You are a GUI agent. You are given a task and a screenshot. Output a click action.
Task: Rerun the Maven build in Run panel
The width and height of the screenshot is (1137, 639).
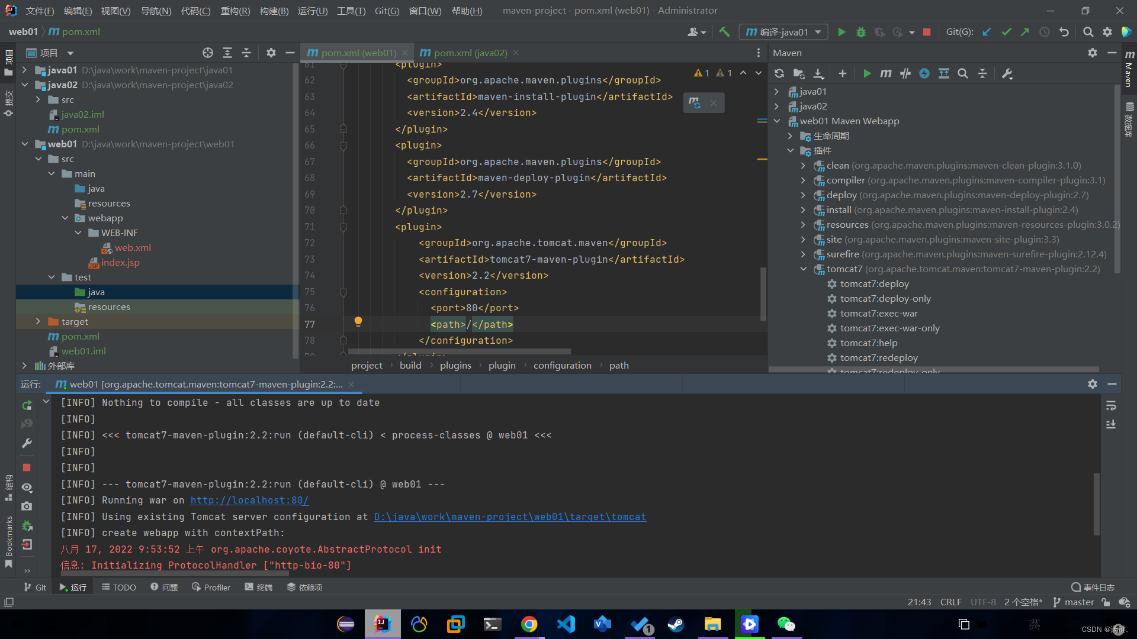coord(27,405)
